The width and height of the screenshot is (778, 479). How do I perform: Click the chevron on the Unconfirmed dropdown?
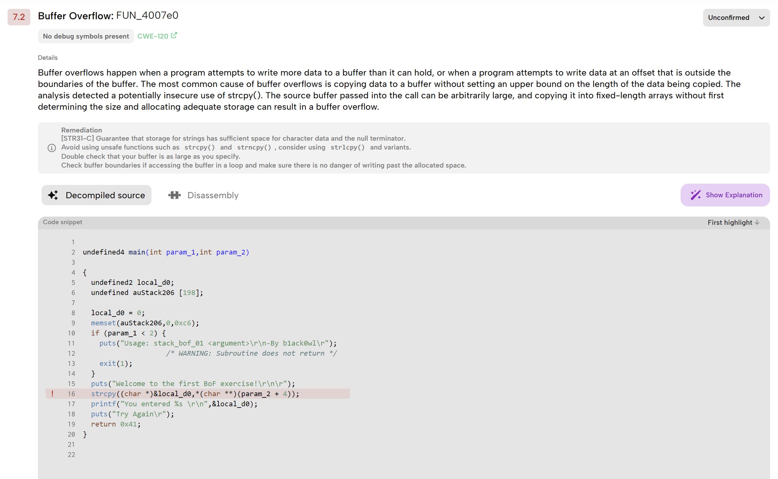click(x=762, y=18)
